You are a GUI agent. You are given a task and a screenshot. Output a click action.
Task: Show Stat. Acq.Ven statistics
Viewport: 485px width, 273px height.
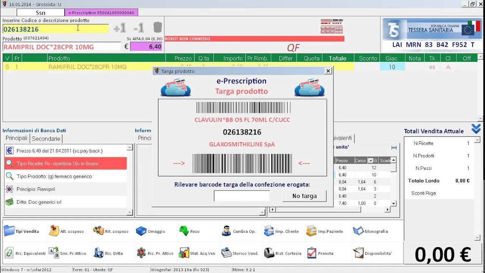pos(197,253)
